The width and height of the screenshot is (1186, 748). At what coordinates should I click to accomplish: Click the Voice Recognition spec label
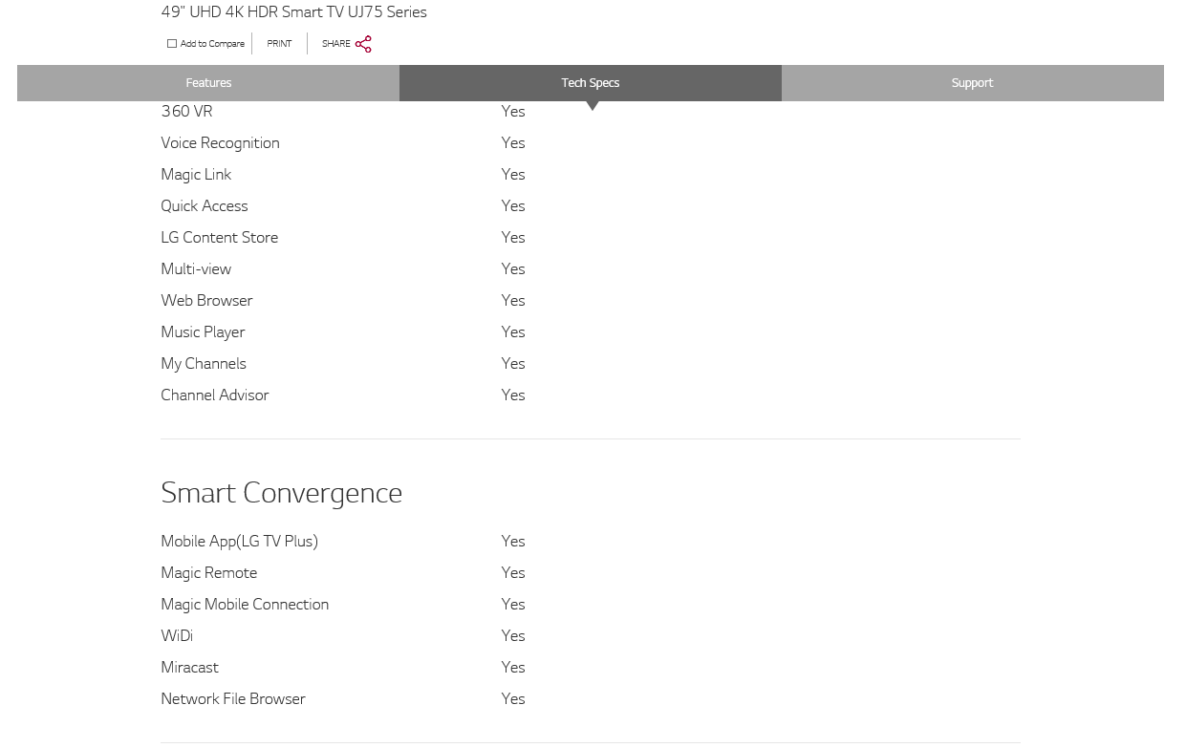tap(220, 143)
